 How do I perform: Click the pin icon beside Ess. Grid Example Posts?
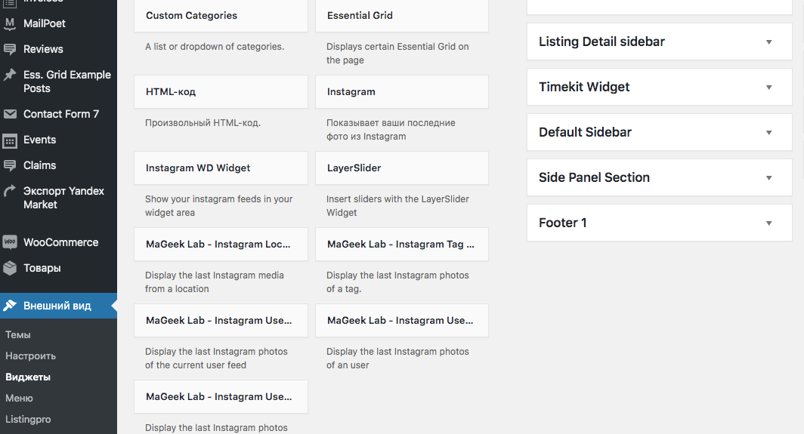[x=10, y=75]
